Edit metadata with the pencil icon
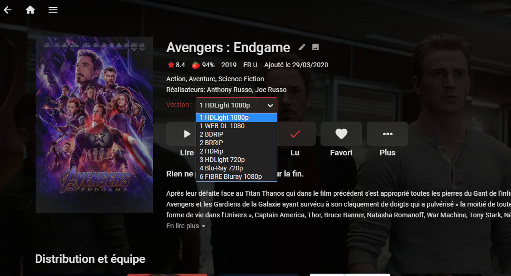 pos(302,47)
